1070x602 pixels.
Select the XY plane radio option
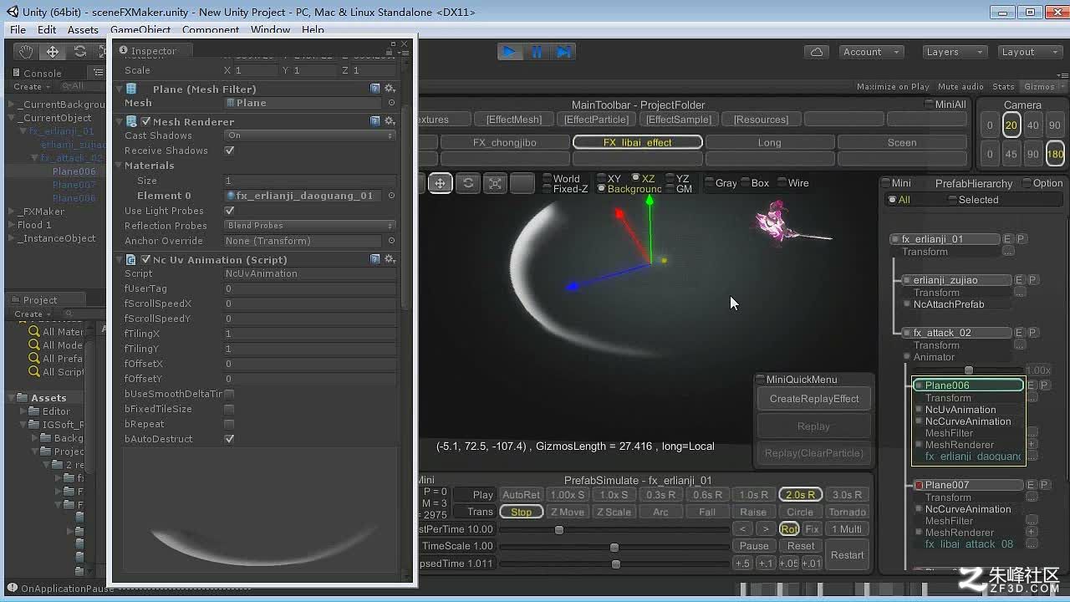click(x=609, y=178)
